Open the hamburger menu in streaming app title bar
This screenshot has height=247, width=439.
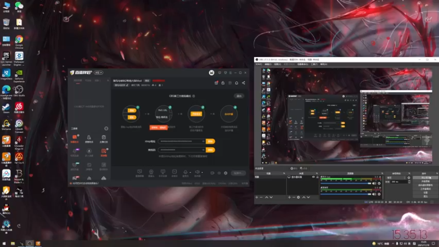pyautogui.click(x=230, y=73)
